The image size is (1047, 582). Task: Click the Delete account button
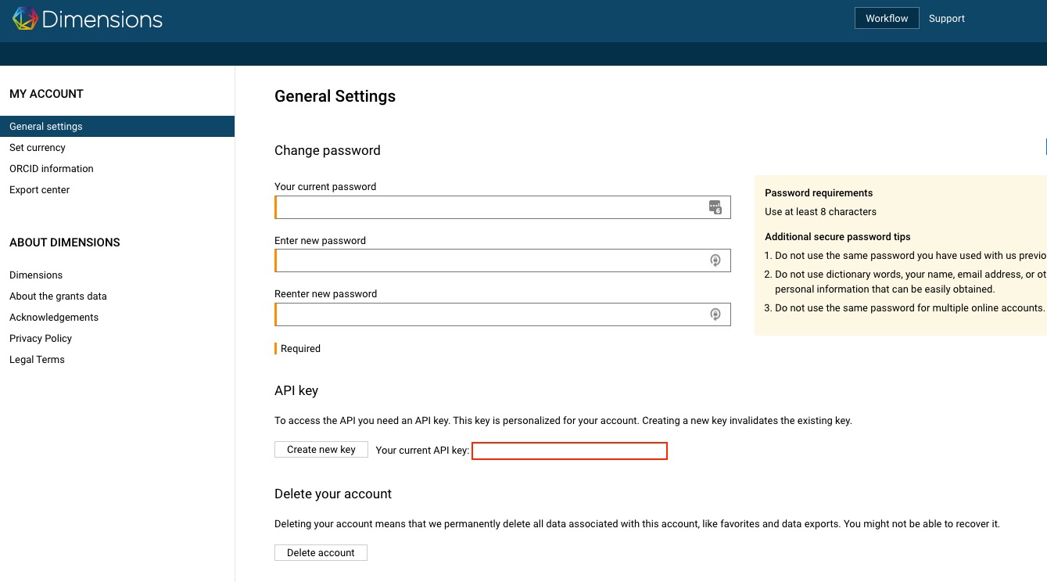click(x=321, y=553)
